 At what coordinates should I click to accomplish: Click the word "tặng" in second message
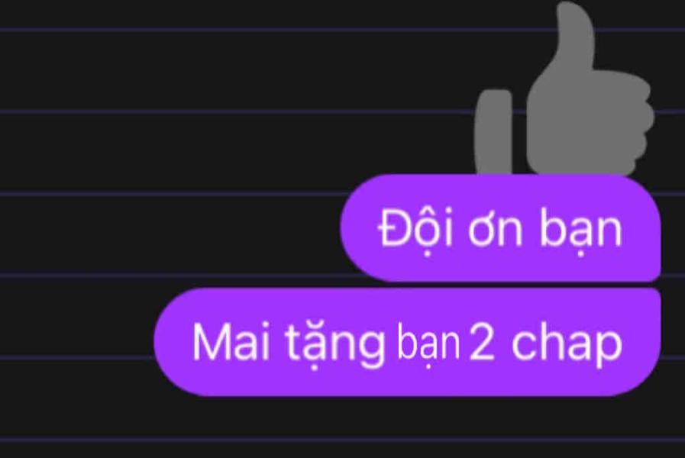335,346
